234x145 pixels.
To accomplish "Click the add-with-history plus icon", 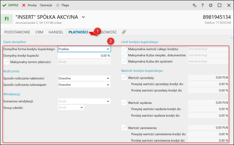I will tap(194, 6).
